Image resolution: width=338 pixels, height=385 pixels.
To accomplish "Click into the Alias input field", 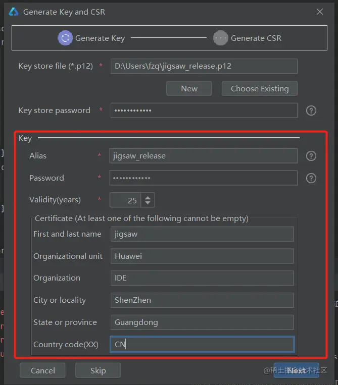I will (x=204, y=156).
